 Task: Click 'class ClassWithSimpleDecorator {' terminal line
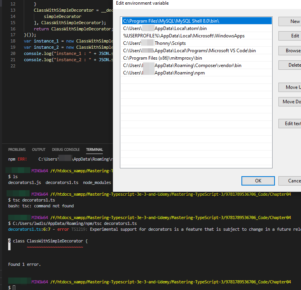click(50, 241)
